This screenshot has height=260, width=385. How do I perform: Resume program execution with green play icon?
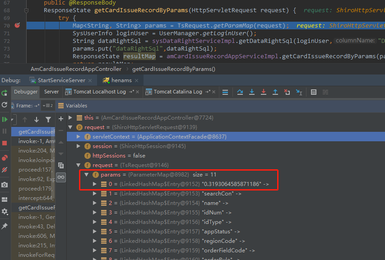tap(6, 119)
